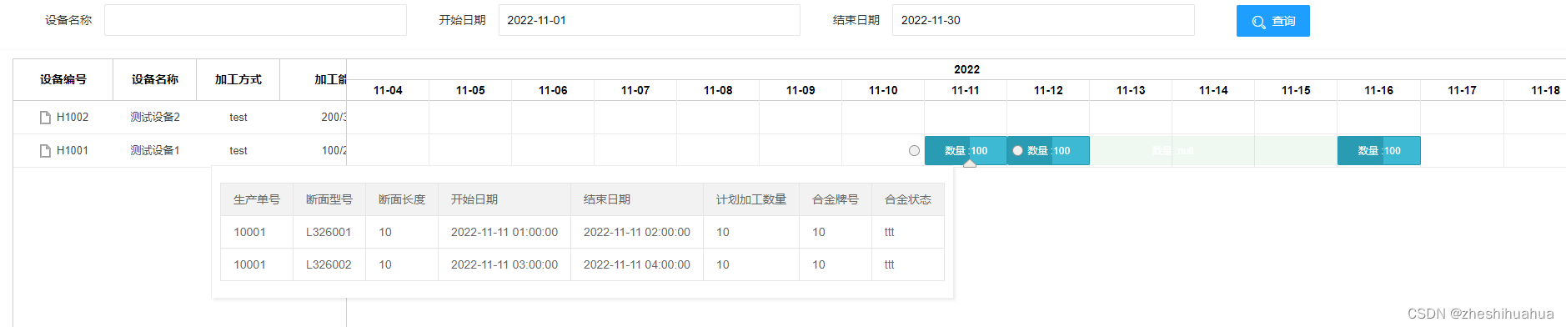Click start date 2022-11-11 01:00:00
The image size is (1566, 327).
(504, 233)
